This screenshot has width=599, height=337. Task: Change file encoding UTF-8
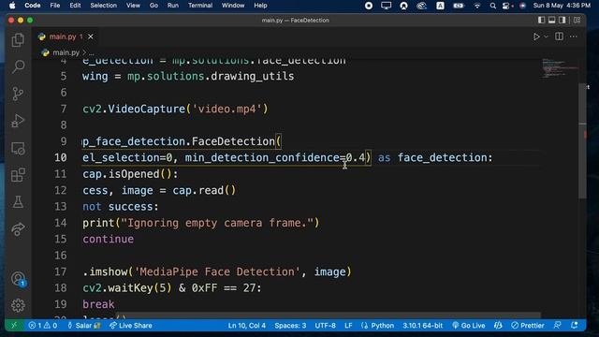(x=325, y=326)
